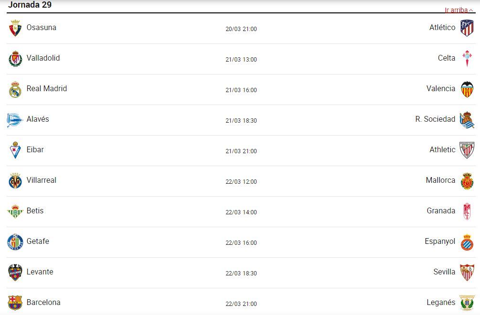Screen dimensions: 480x315
Task: Select the Real Sociedad crest
Action: point(467,120)
